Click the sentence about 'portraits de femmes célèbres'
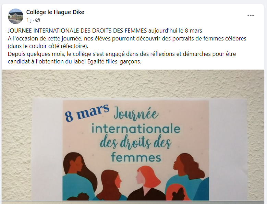 [127, 38]
